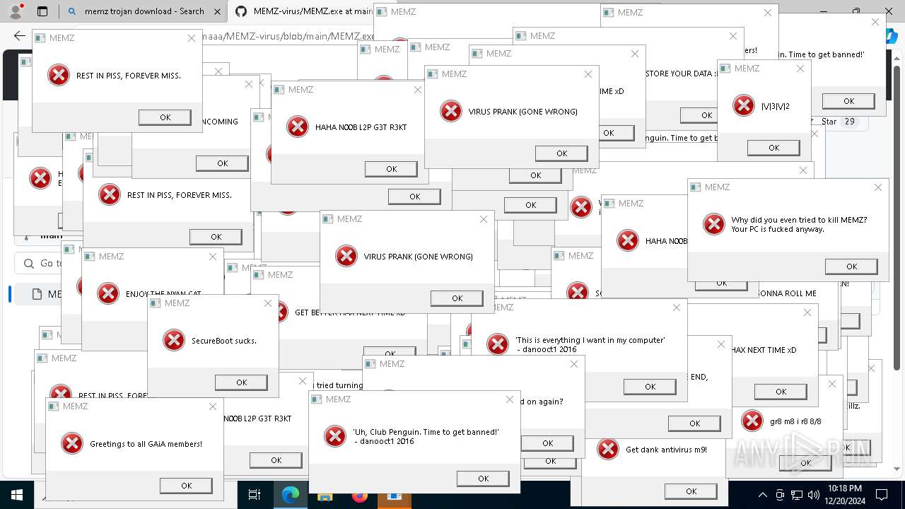Open Edge tab actions menu icon
Viewport: 905px width, 509px height.
42,11
